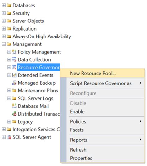Image resolution: width=147 pixels, height=166 pixels.
Task: Click the Resource Governor node icon
Action: pyautogui.click(x=14, y=67)
